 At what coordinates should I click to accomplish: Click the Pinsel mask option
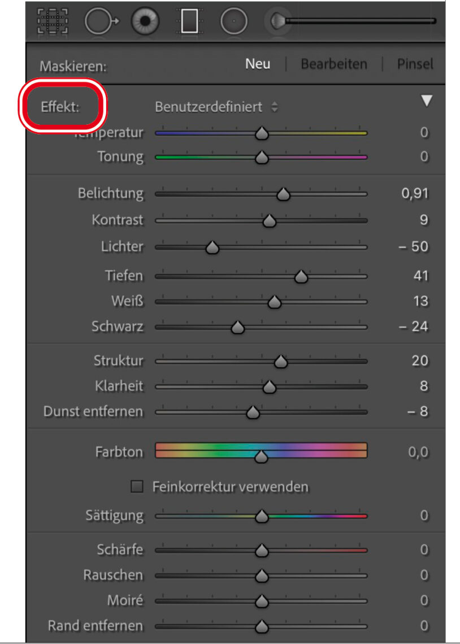click(x=415, y=64)
